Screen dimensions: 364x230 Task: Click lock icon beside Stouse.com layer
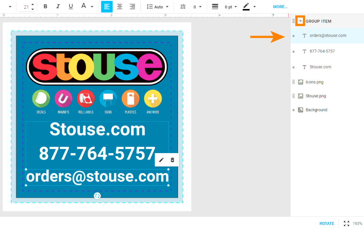293,67
